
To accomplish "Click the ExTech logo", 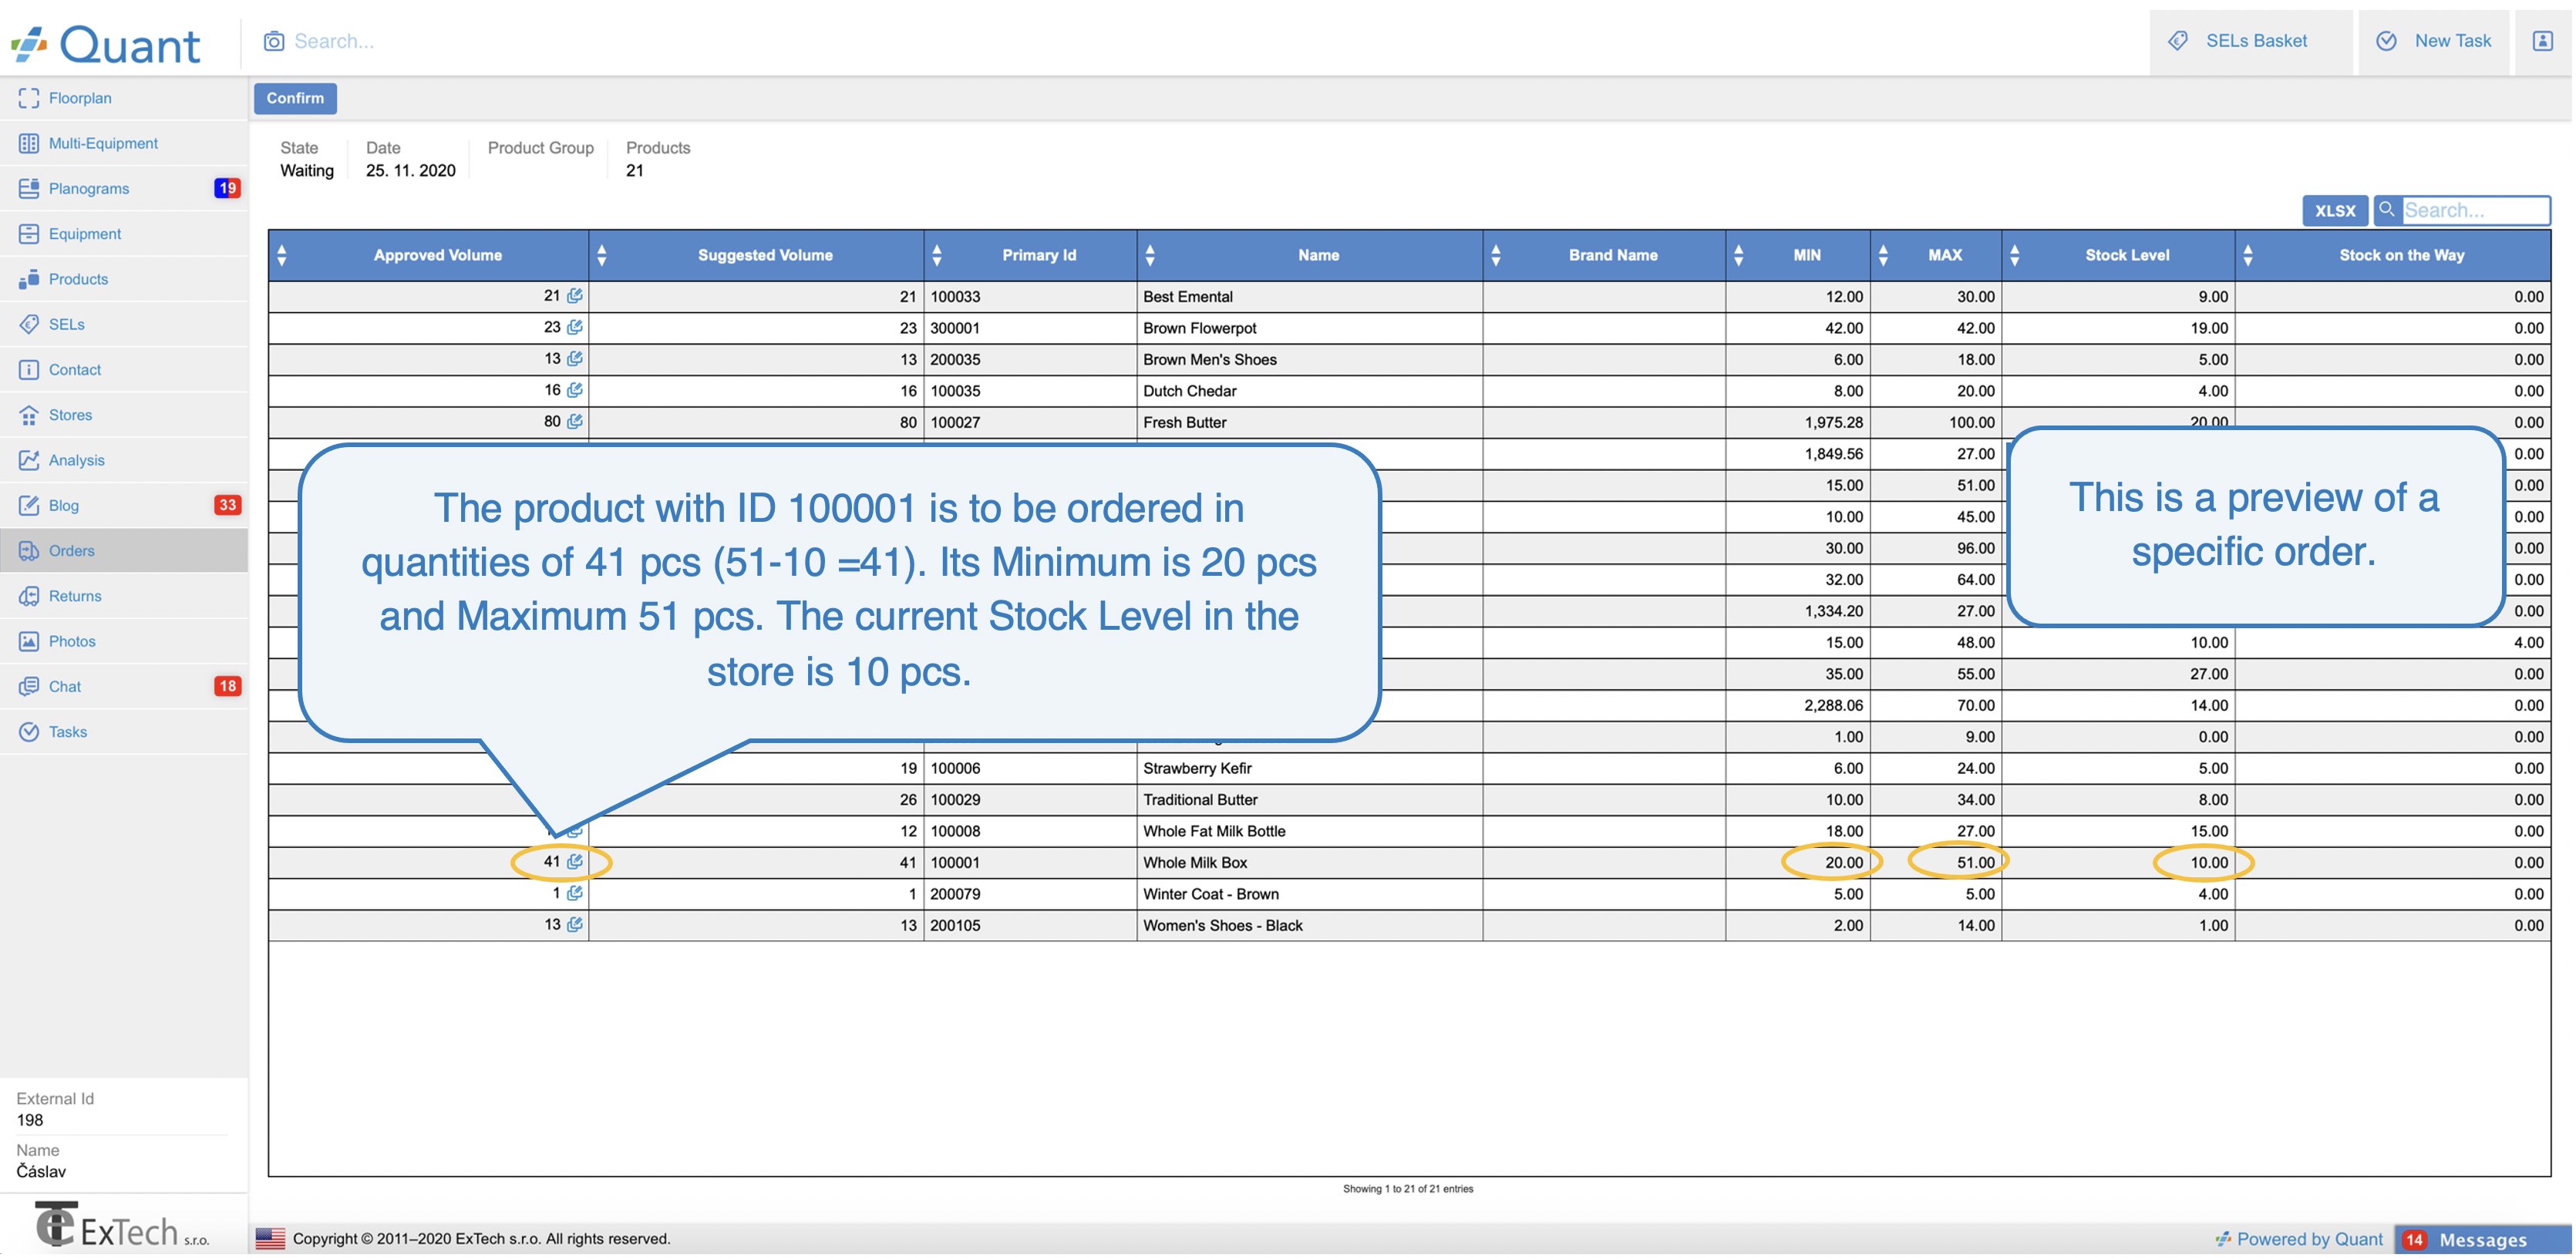I will click(x=122, y=1226).
